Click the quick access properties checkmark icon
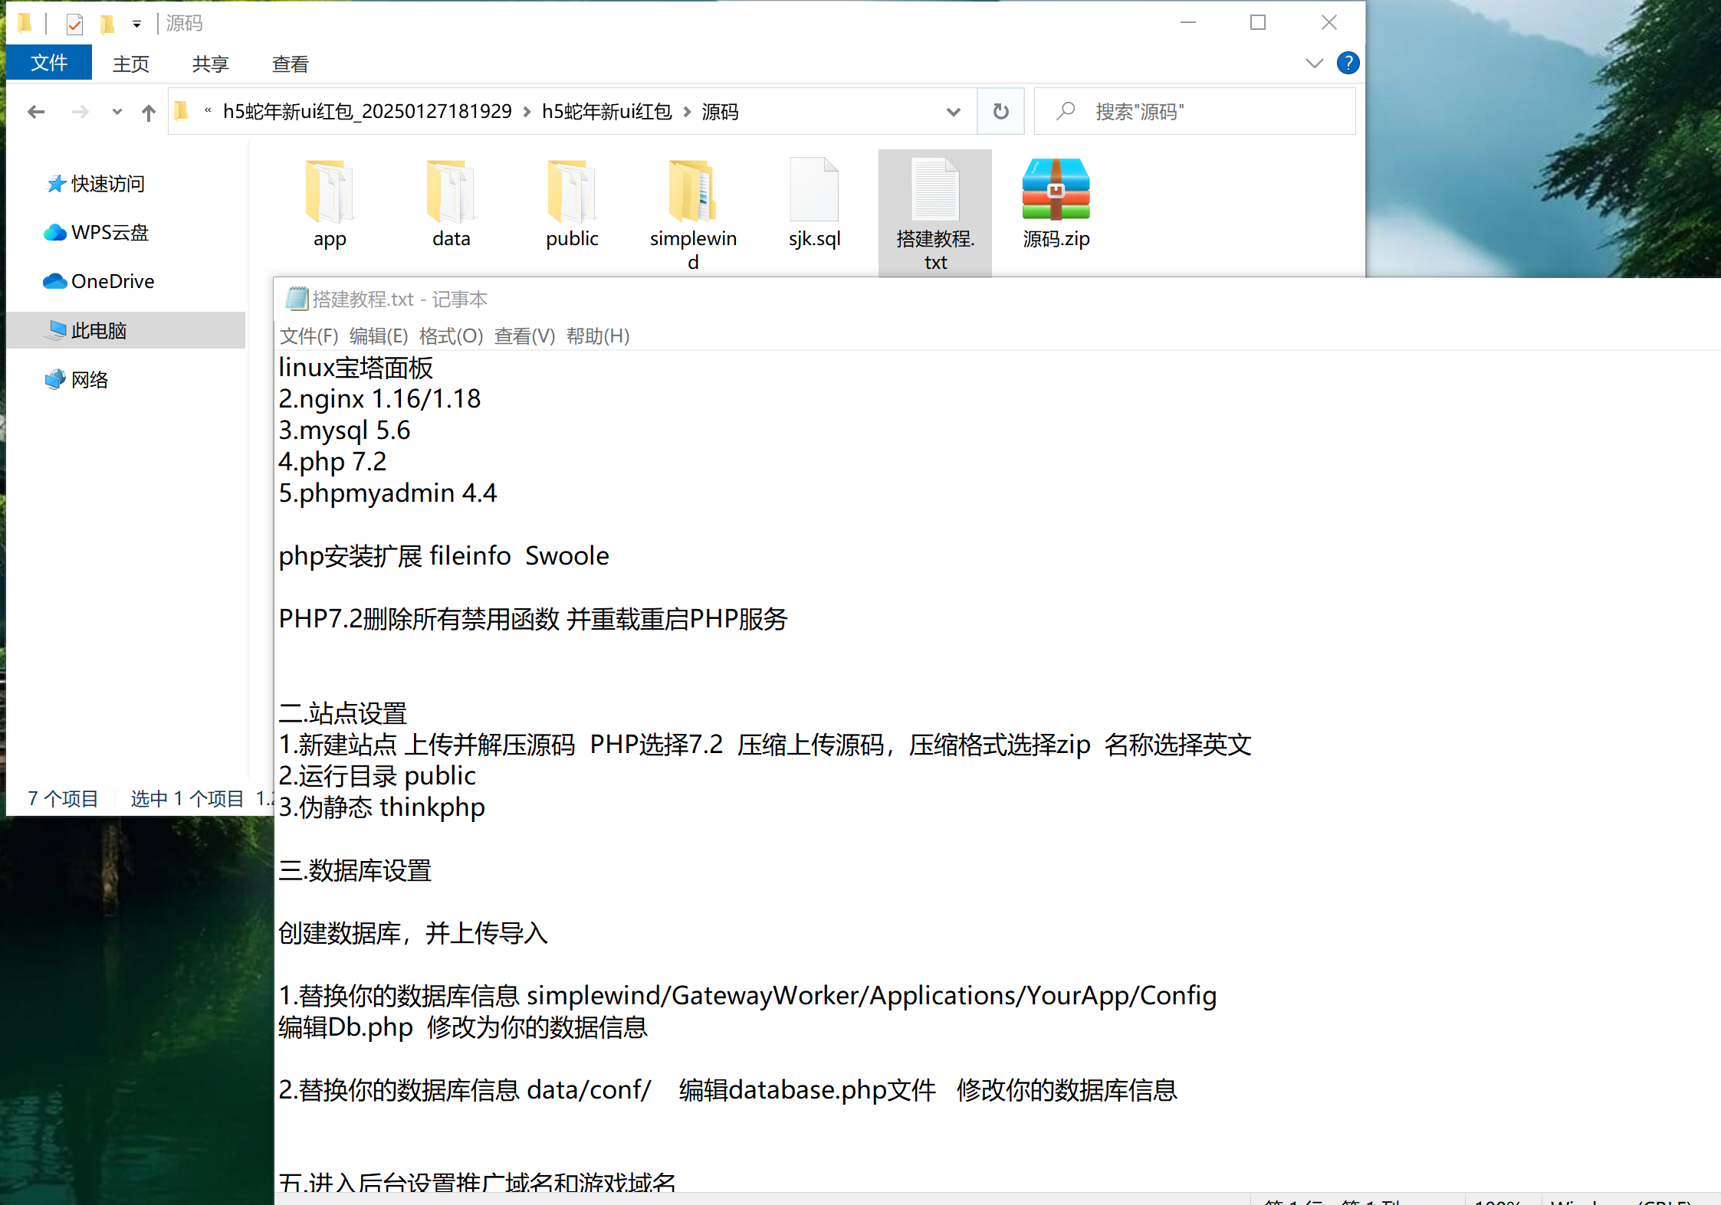This screenshot has width=1721, height=1205. (74, 24)
